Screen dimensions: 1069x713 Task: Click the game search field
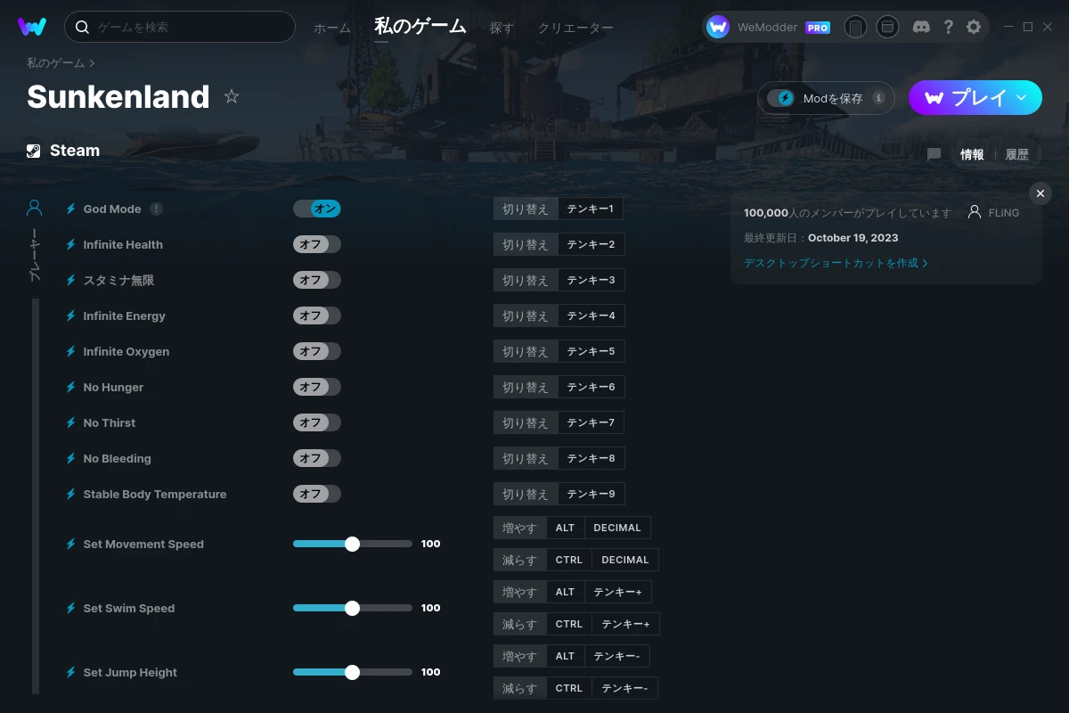179,27
